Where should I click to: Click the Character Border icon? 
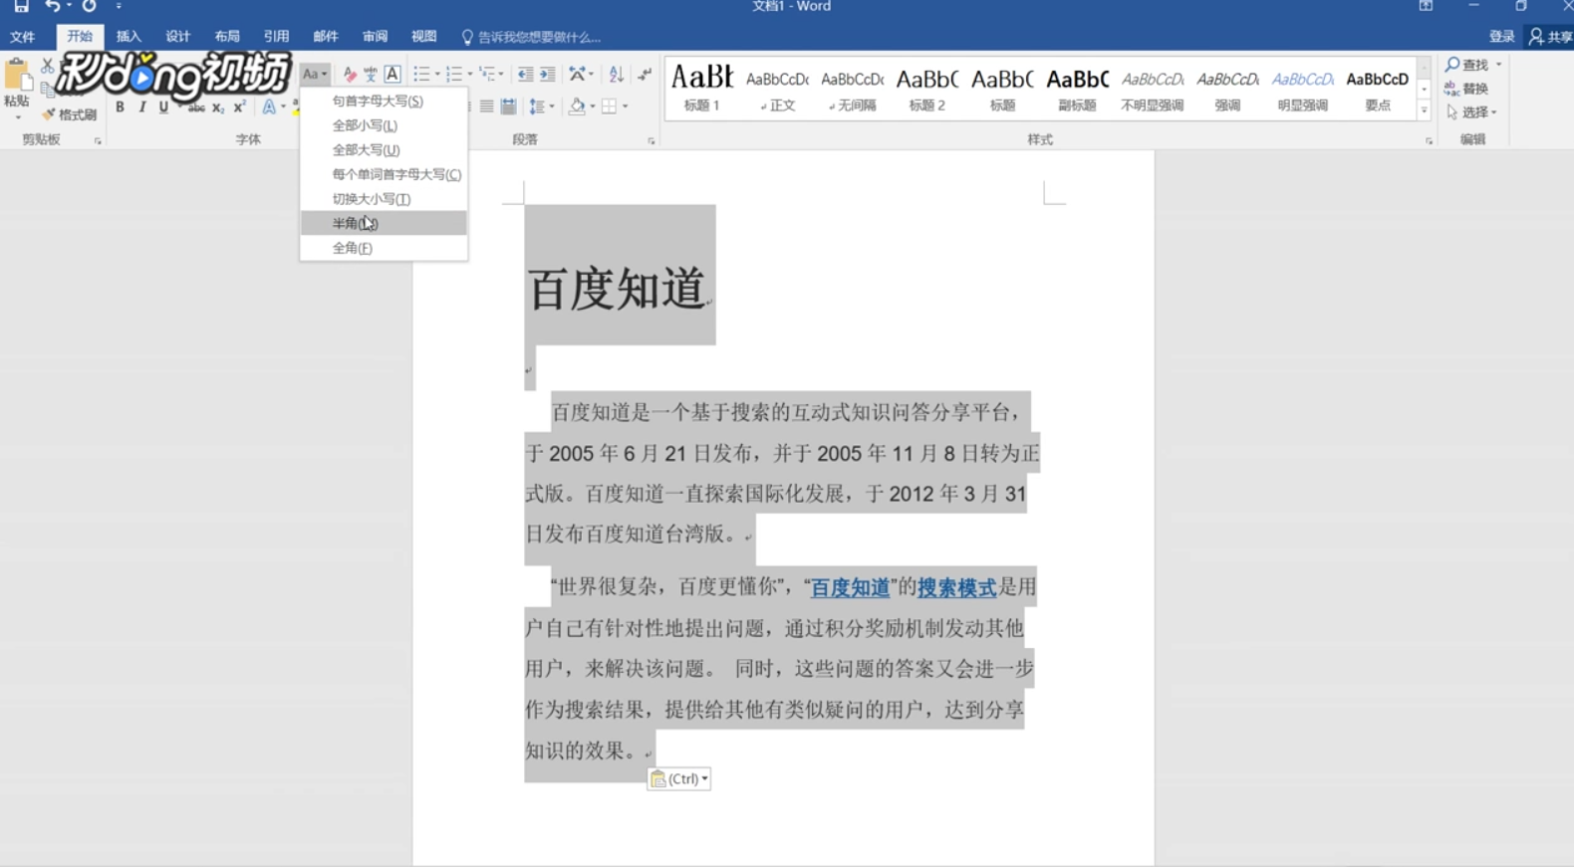(393, 74)
